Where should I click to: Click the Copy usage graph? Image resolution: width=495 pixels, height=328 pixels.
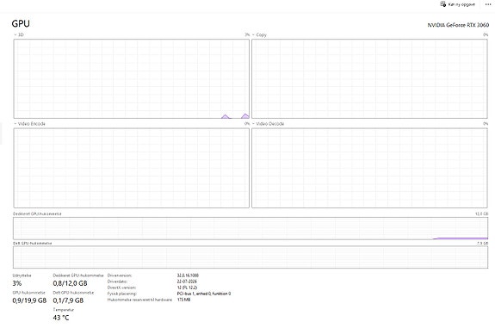pyautogui.click(x=369, y=79)
